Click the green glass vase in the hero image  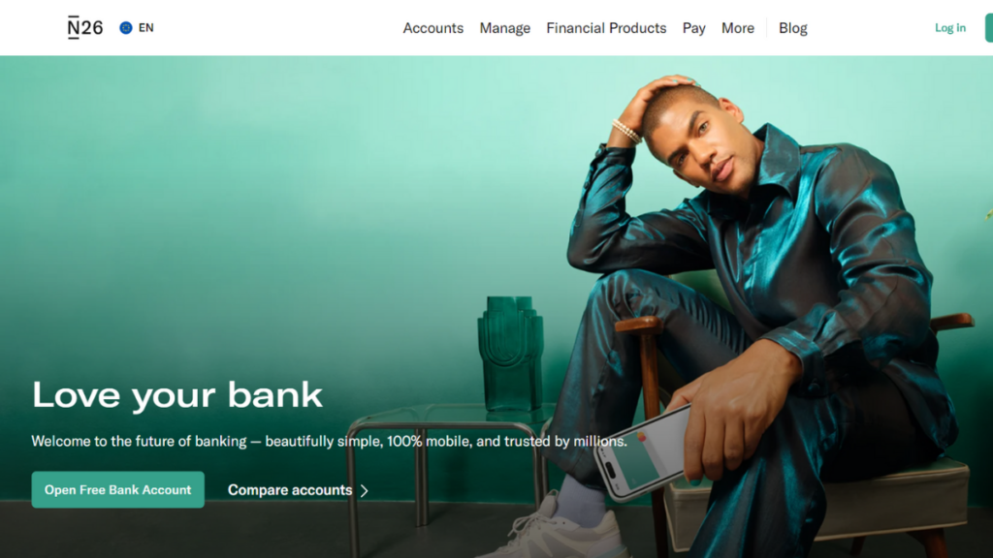click(510, 354)
